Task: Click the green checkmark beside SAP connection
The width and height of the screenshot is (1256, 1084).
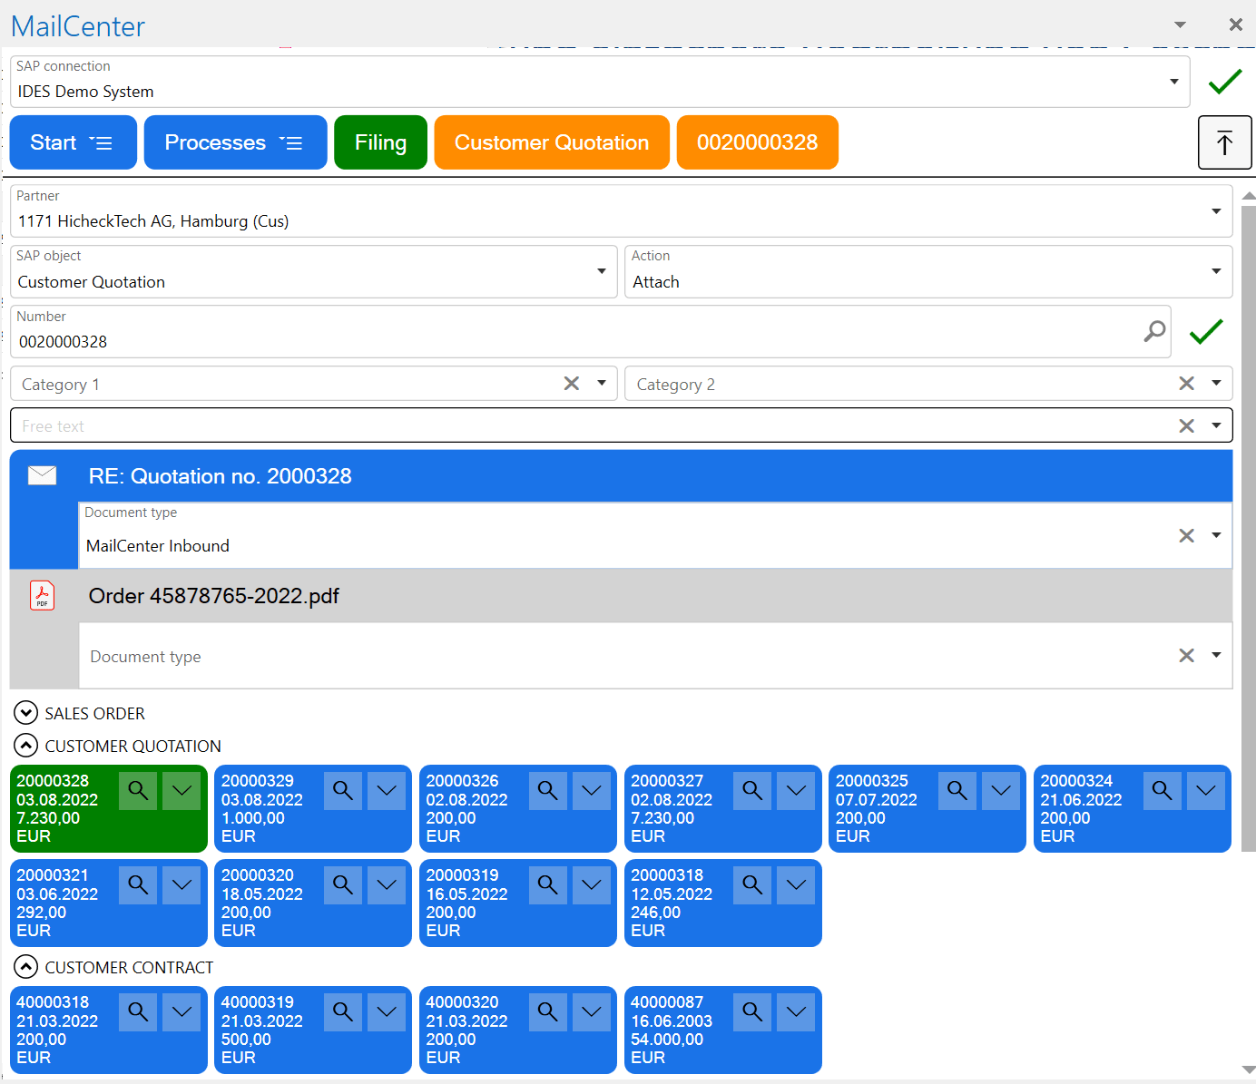Action: click(1224, 82)
